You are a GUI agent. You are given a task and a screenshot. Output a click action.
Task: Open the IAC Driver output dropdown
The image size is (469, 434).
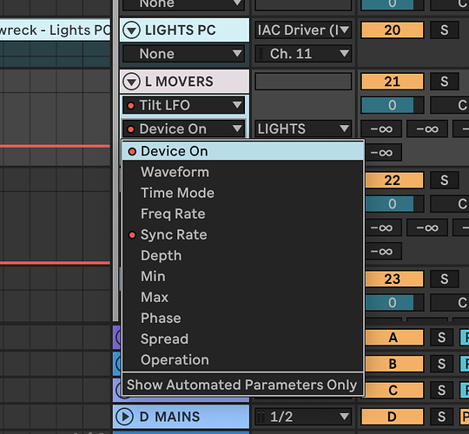pos(303,30)
